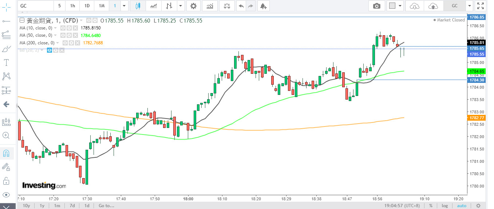Select the Text tool in sidebar
The image size is (494, 209).
6,62
